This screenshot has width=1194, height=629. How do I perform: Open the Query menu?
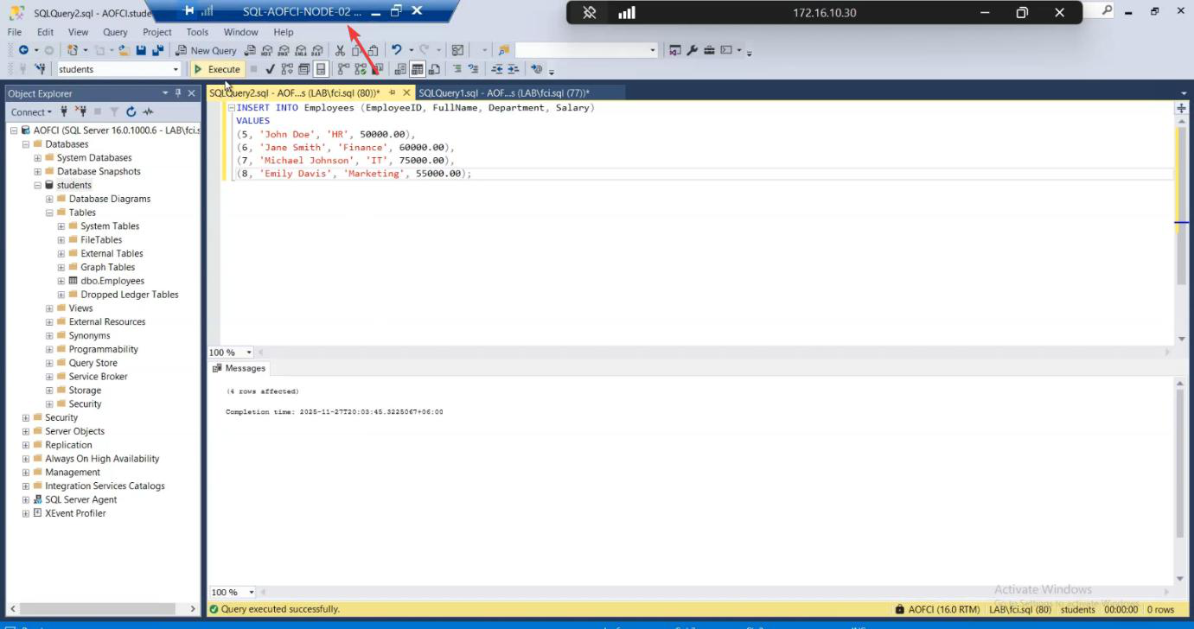pos(115,32)
